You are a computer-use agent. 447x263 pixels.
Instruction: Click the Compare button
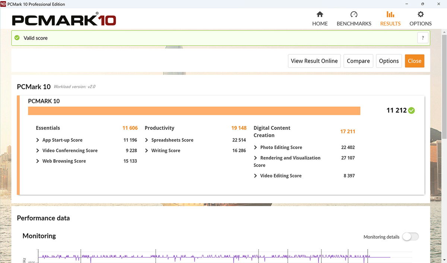(358, 61)
